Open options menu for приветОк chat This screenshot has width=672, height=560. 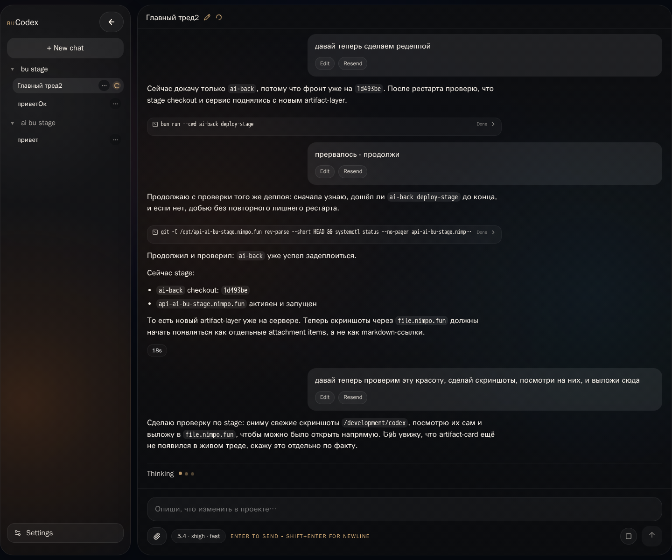tap(115, 104)
